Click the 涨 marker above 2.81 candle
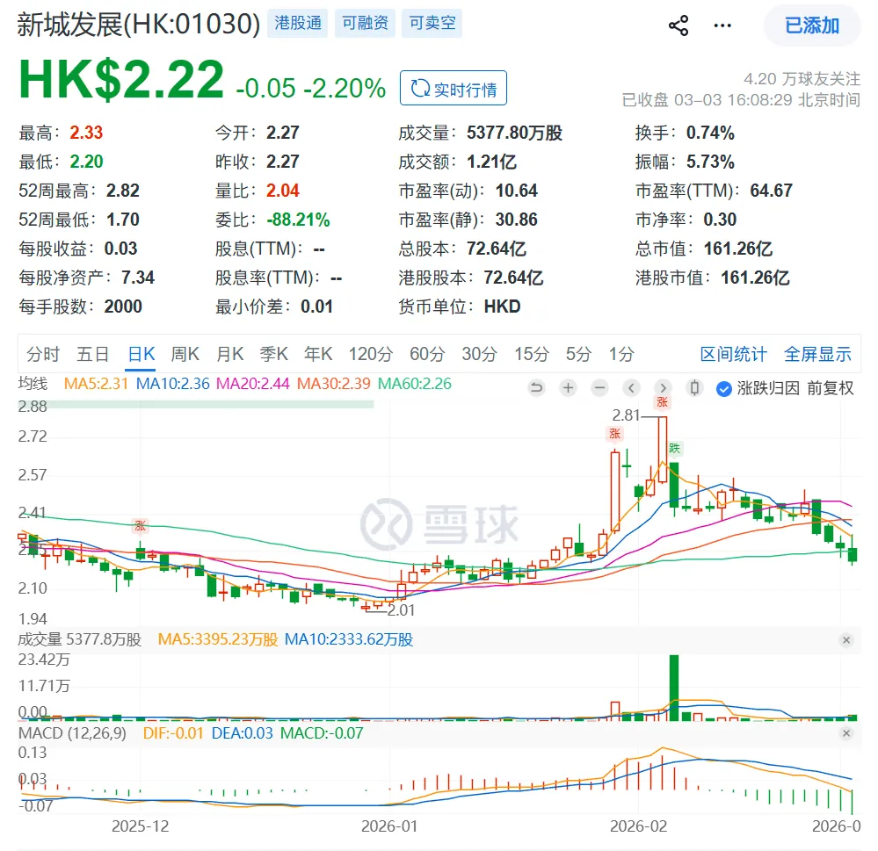The width and height of the screenshot is (878, 851). click(663, 401)
